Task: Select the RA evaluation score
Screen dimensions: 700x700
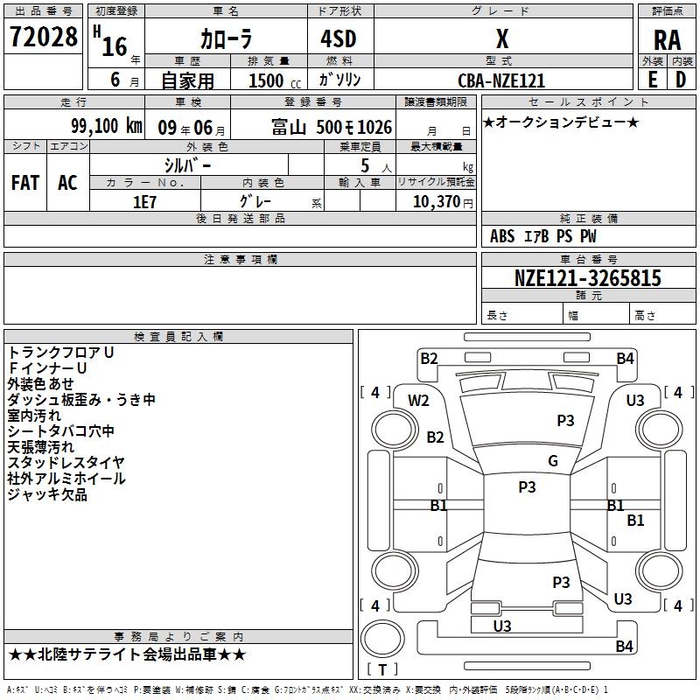Action: 667,40
